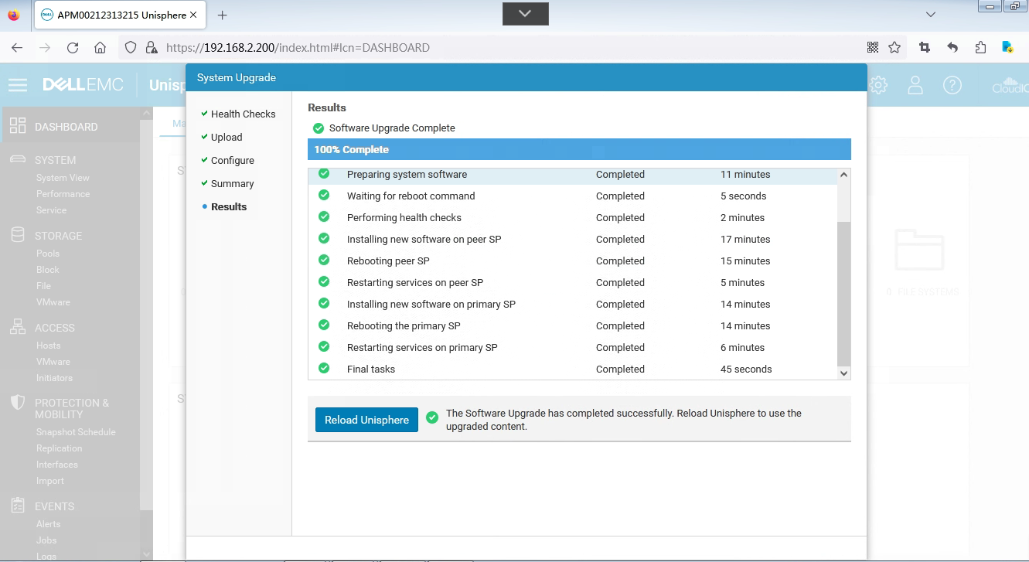The width and height of the screenshot is (1029, 562).
Task: Expand the top center dropdown chevron
Action: (x=526, y=14)
